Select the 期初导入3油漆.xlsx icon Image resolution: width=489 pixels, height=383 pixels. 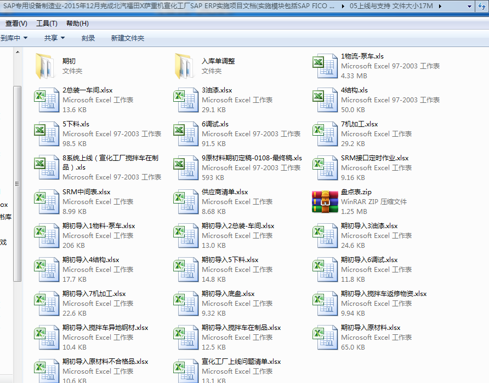325,236
